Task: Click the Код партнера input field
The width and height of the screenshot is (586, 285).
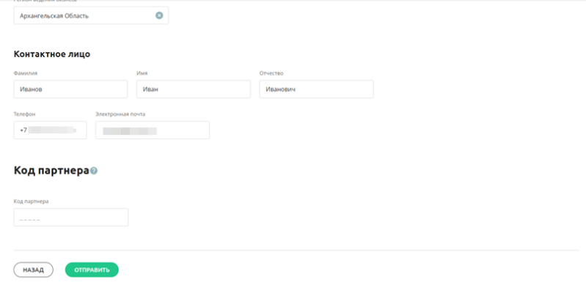Action: [71, 217]
